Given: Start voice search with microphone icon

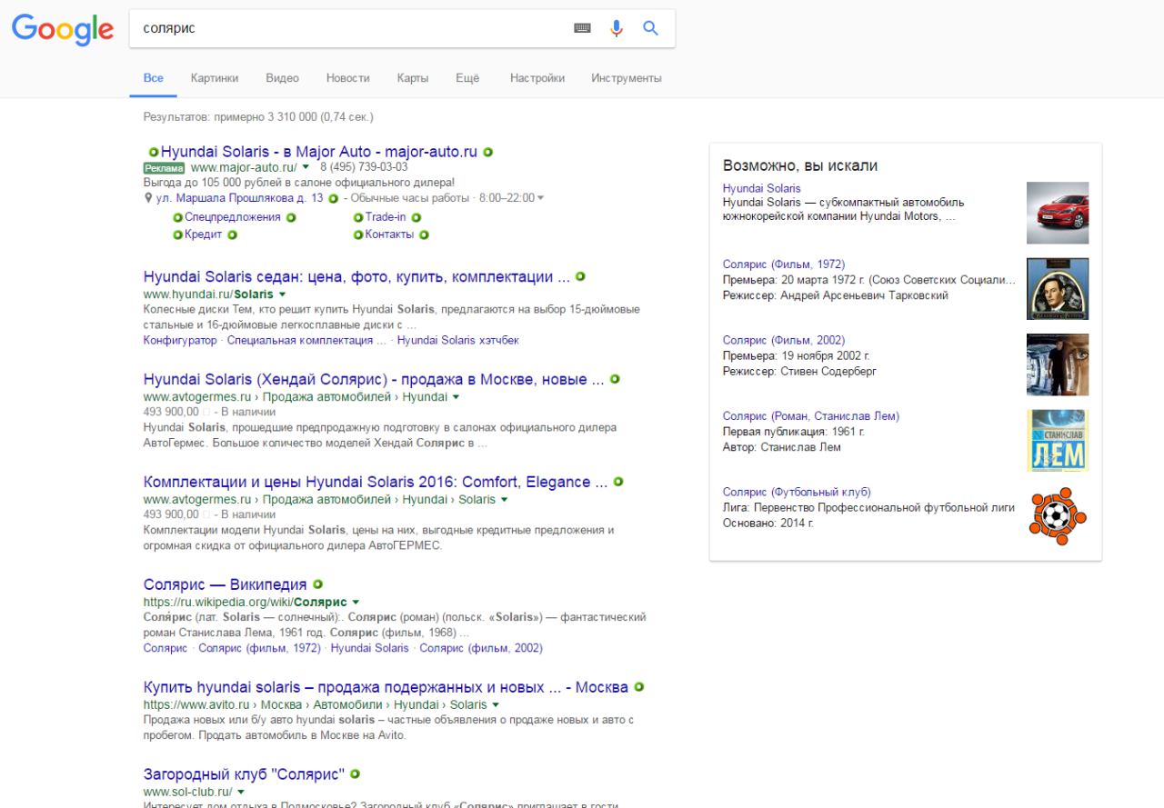Looking at the screenshot, I should tap(617, 28).
